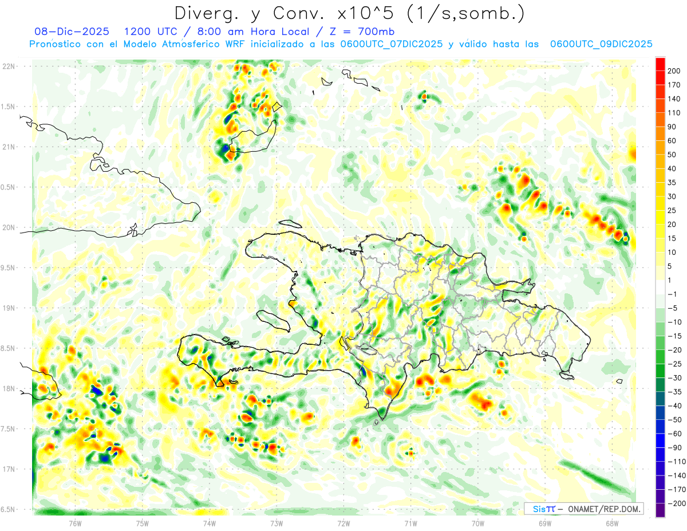687x531 pixels.
Task: Click the positive '200' color scale value
Action: pos(674,70)
